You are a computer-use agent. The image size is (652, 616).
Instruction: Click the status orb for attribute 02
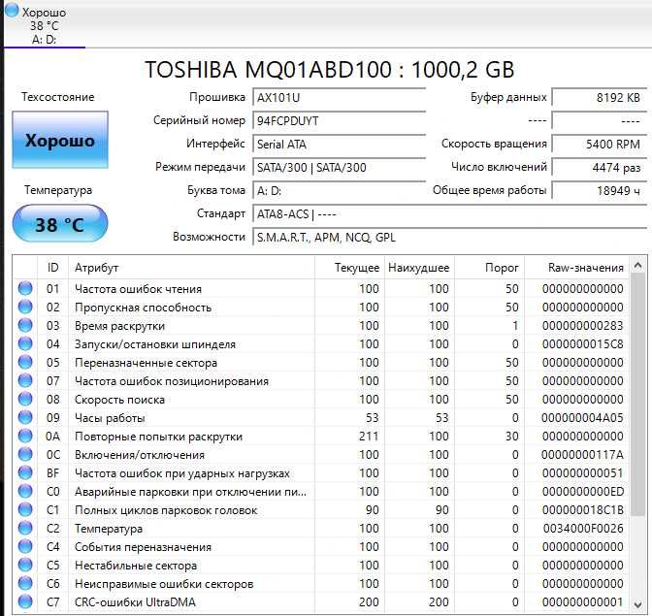tap(25, 307)
